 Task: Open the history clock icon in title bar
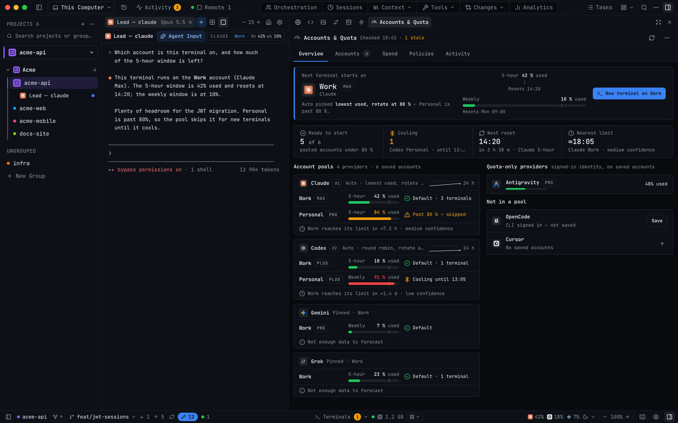click(x=124, y=7)
